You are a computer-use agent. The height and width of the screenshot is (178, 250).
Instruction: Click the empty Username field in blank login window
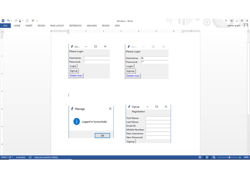[x=97, y=58]
